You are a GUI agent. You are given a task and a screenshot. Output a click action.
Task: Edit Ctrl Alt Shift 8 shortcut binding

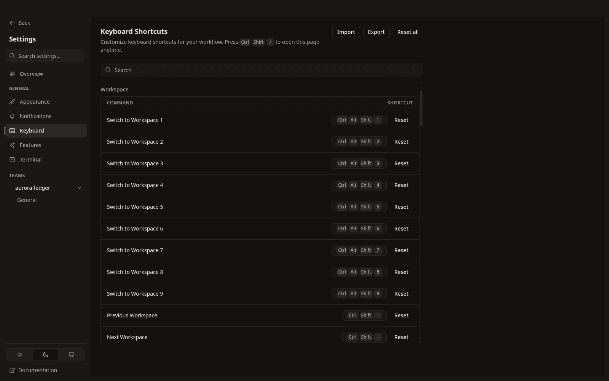click(359, 272)
